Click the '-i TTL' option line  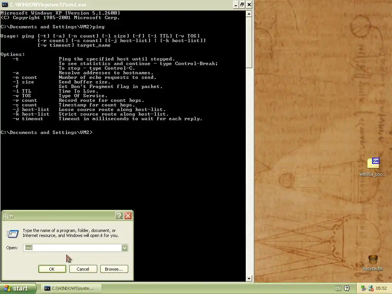click(x=55, y=91)
